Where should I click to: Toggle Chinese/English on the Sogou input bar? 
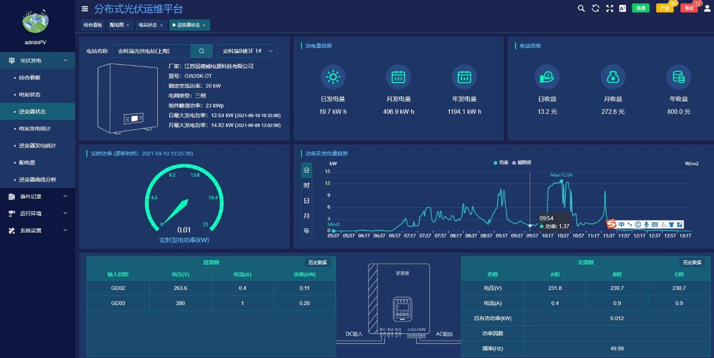622,225
